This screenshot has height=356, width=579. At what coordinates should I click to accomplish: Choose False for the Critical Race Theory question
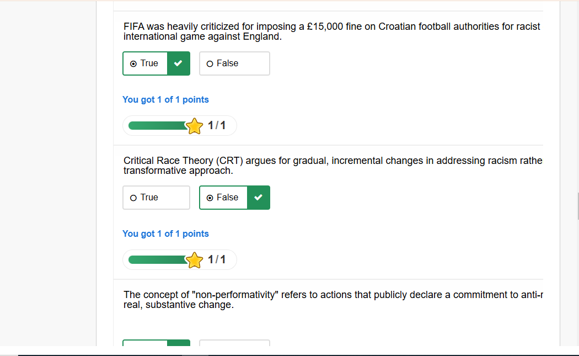(223, 198)
